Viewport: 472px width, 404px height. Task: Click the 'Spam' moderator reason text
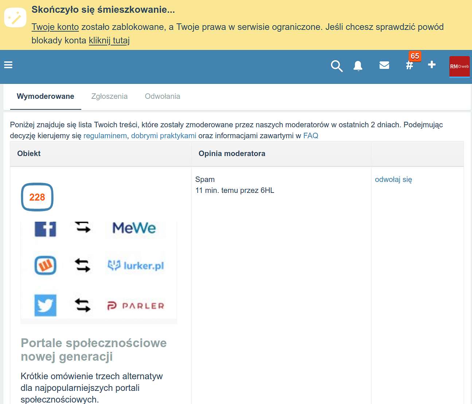(x=205, y=179)
